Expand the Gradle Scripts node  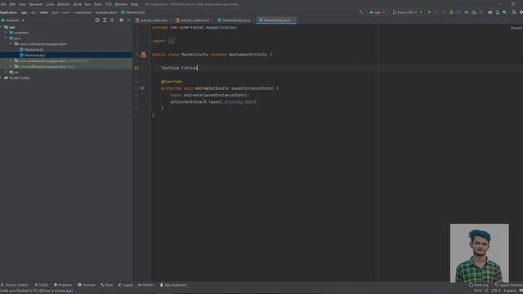click(x=1, y=78)
